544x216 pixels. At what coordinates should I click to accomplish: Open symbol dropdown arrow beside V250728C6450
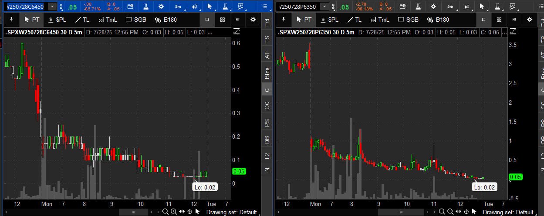point(52,7)
